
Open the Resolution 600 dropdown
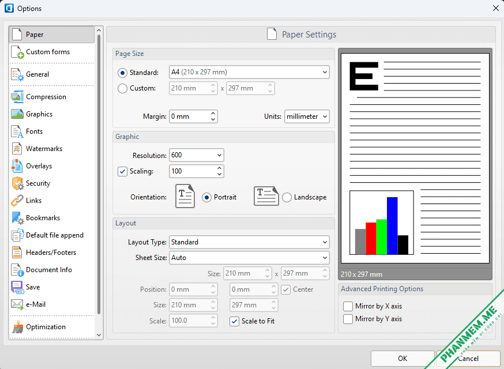pos(197,155)
